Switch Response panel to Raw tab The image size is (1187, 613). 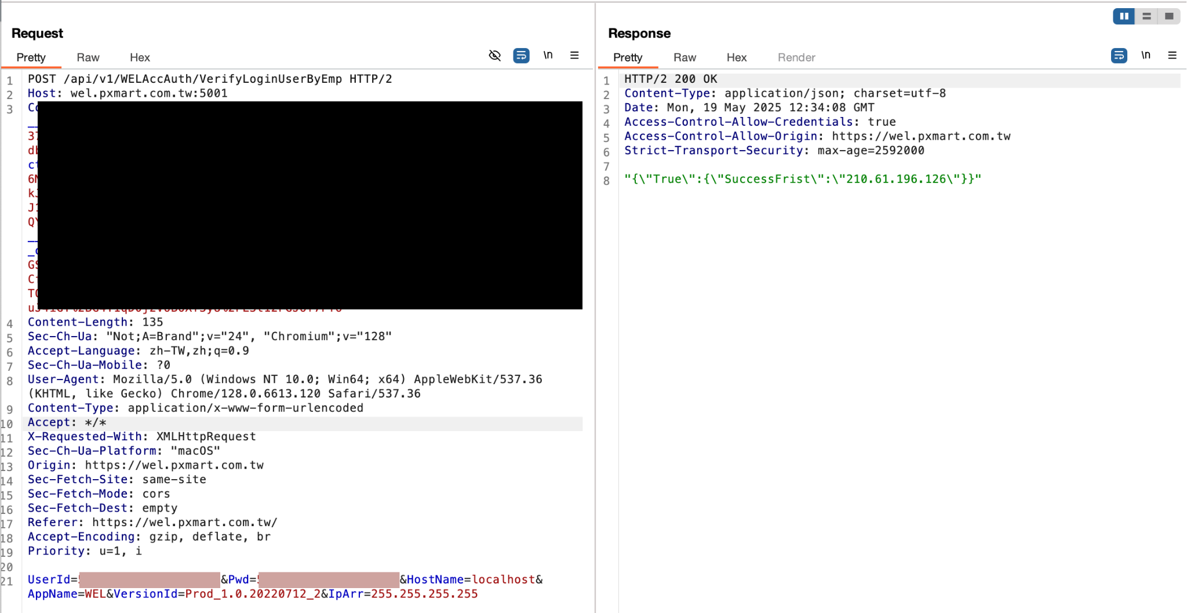(684, 57)
